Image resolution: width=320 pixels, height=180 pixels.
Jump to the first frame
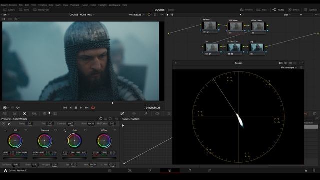pyautogui.click(x=65, y=108)
